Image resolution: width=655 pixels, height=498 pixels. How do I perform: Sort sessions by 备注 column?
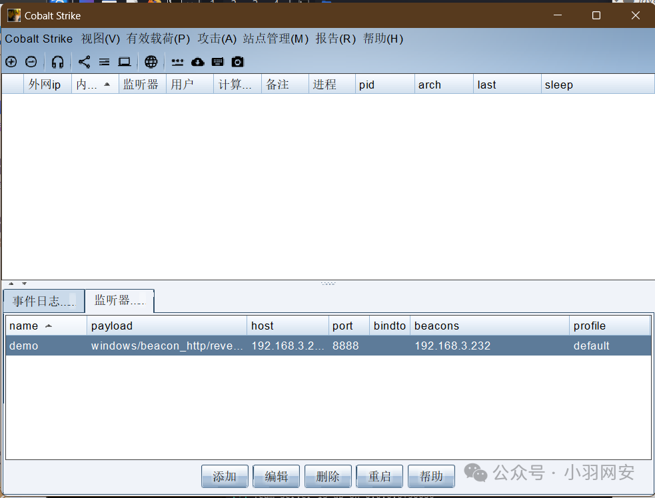pos(285,85)
